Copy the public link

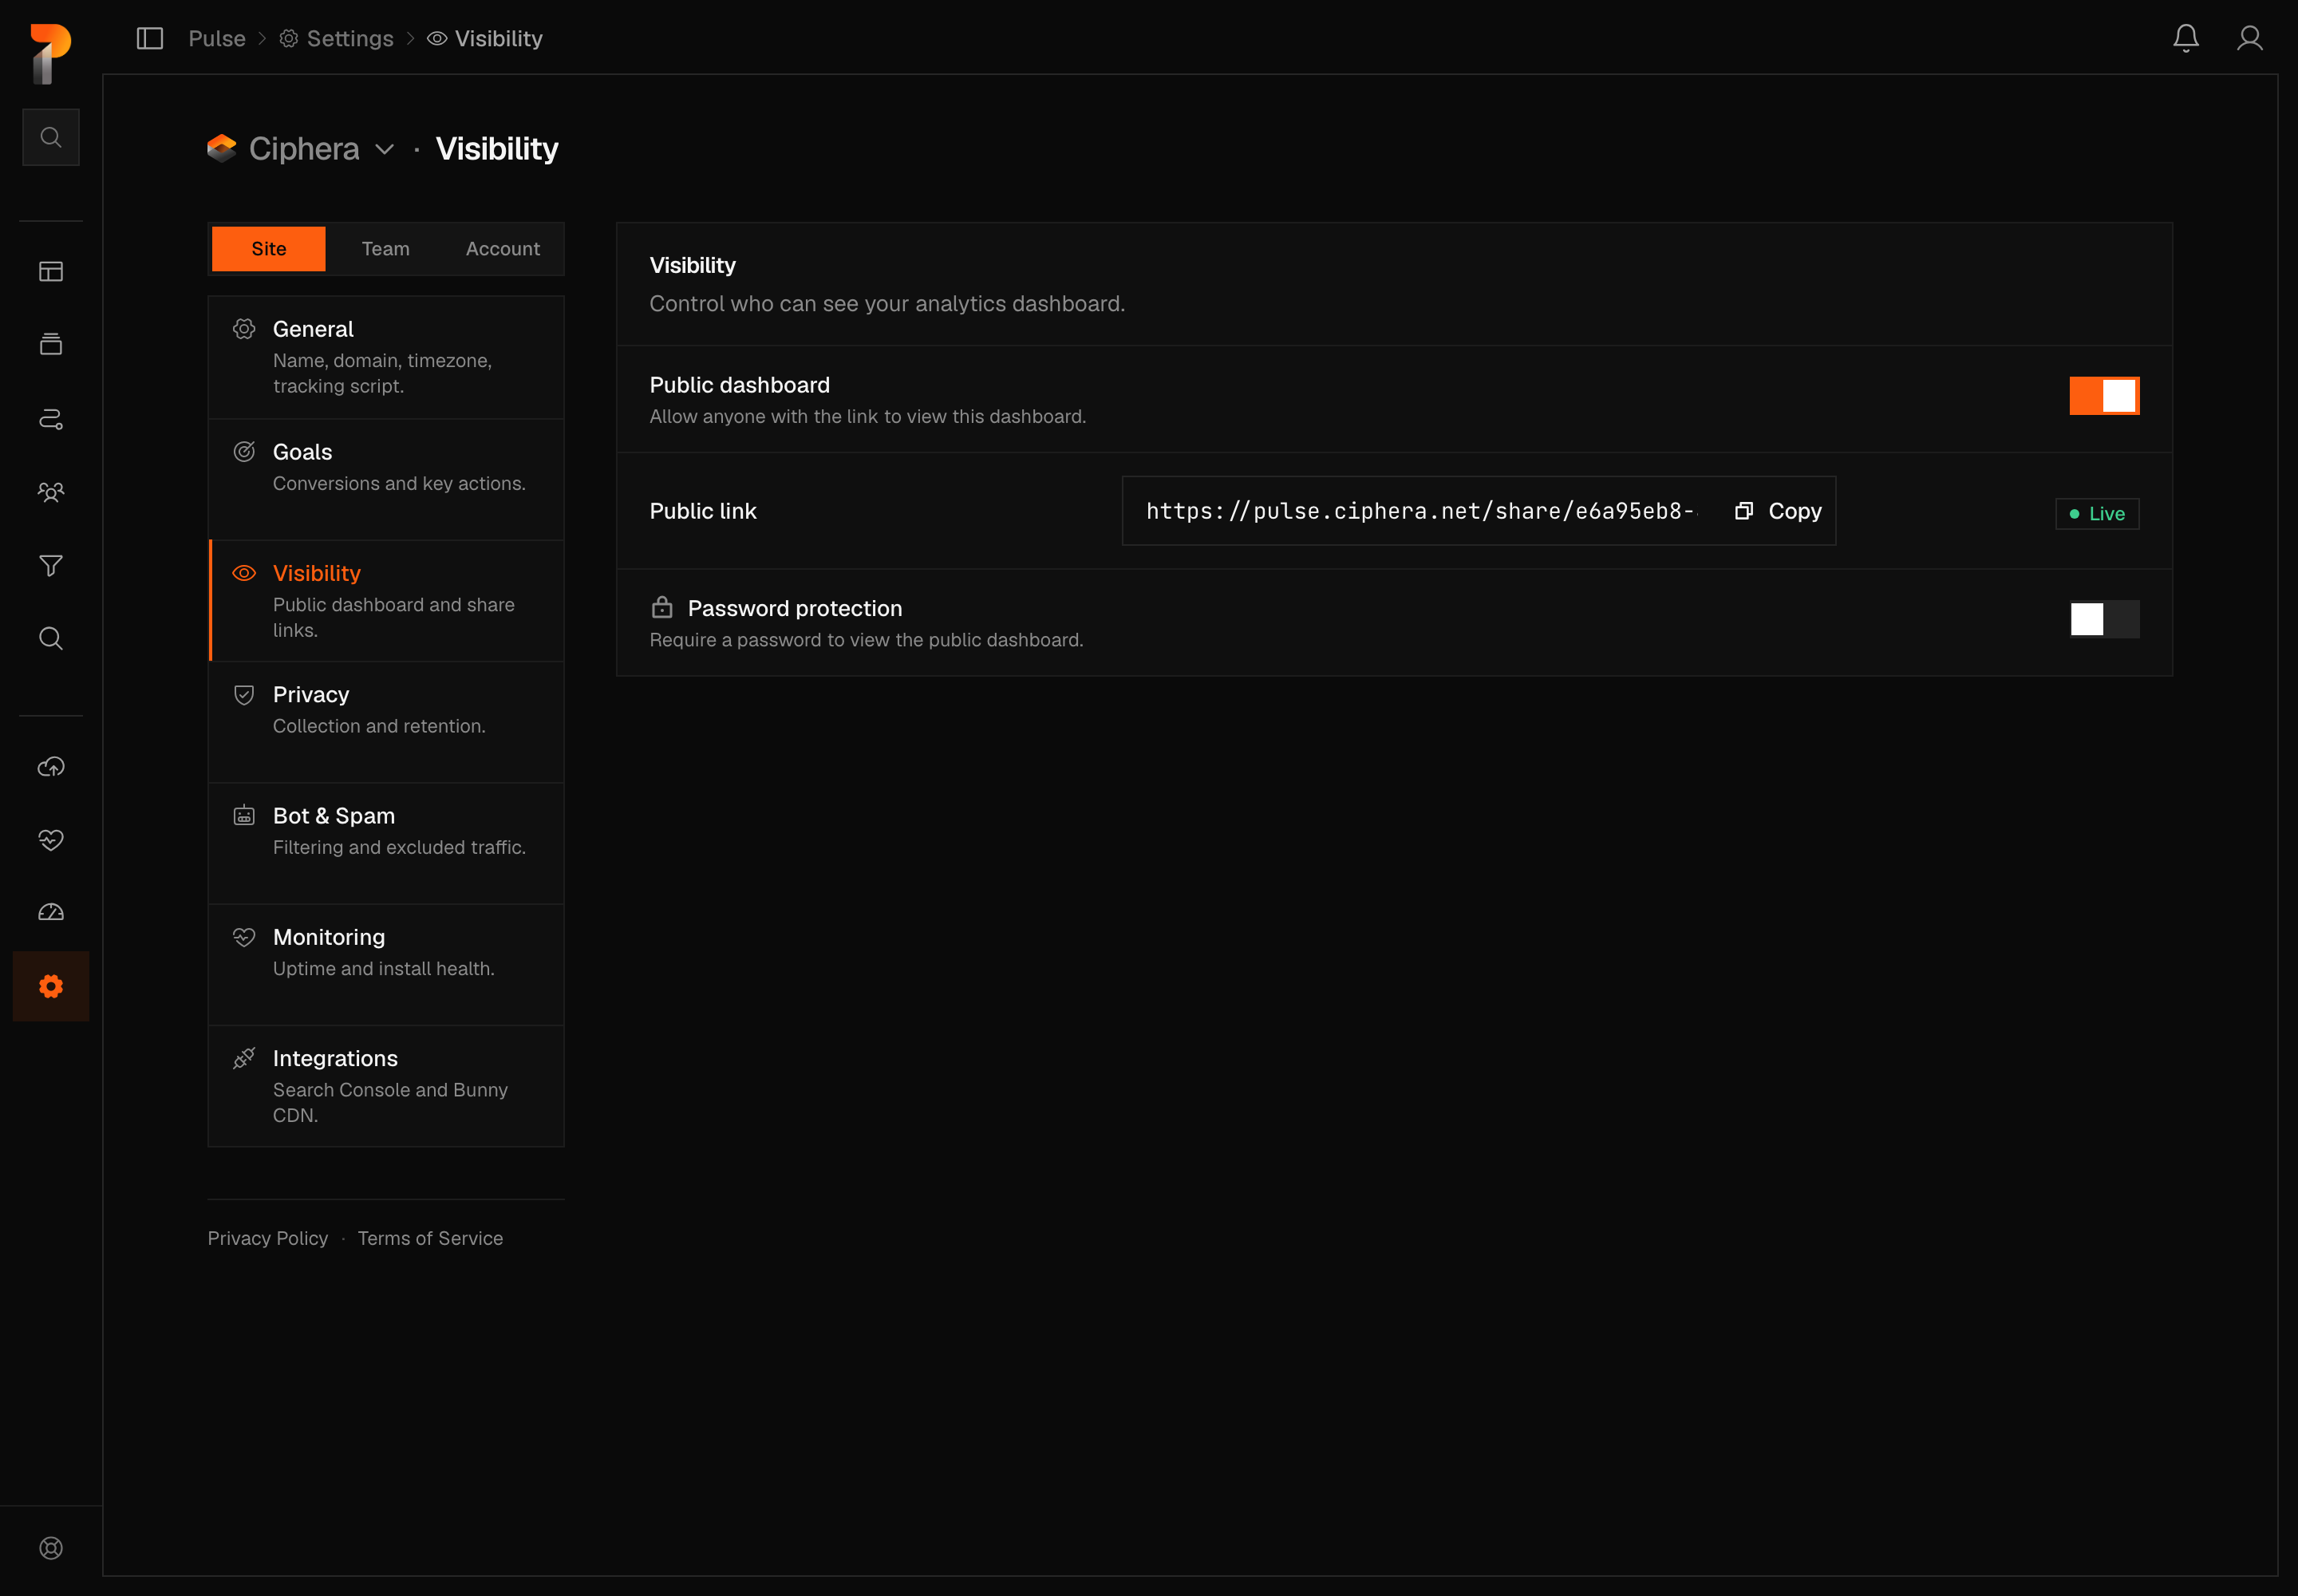coord(1778,511)
